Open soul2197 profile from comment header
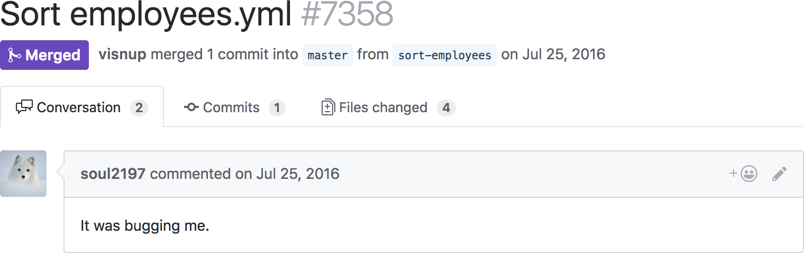Screen dimensions: 804x253 point(113,174)
